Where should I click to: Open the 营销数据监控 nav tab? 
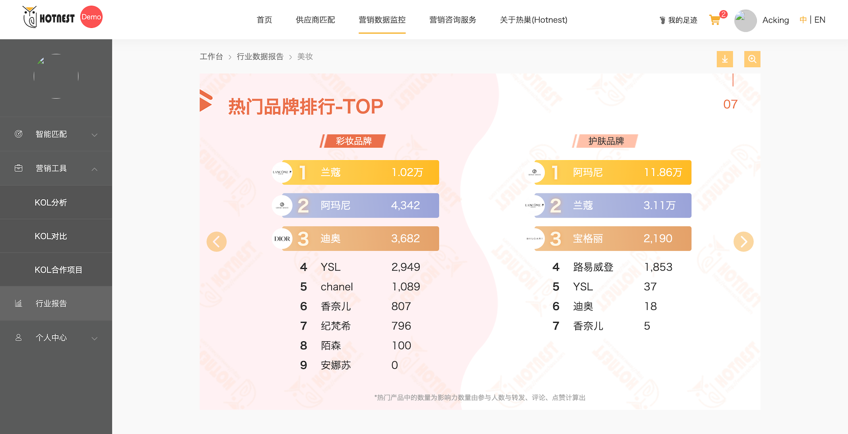382,20
